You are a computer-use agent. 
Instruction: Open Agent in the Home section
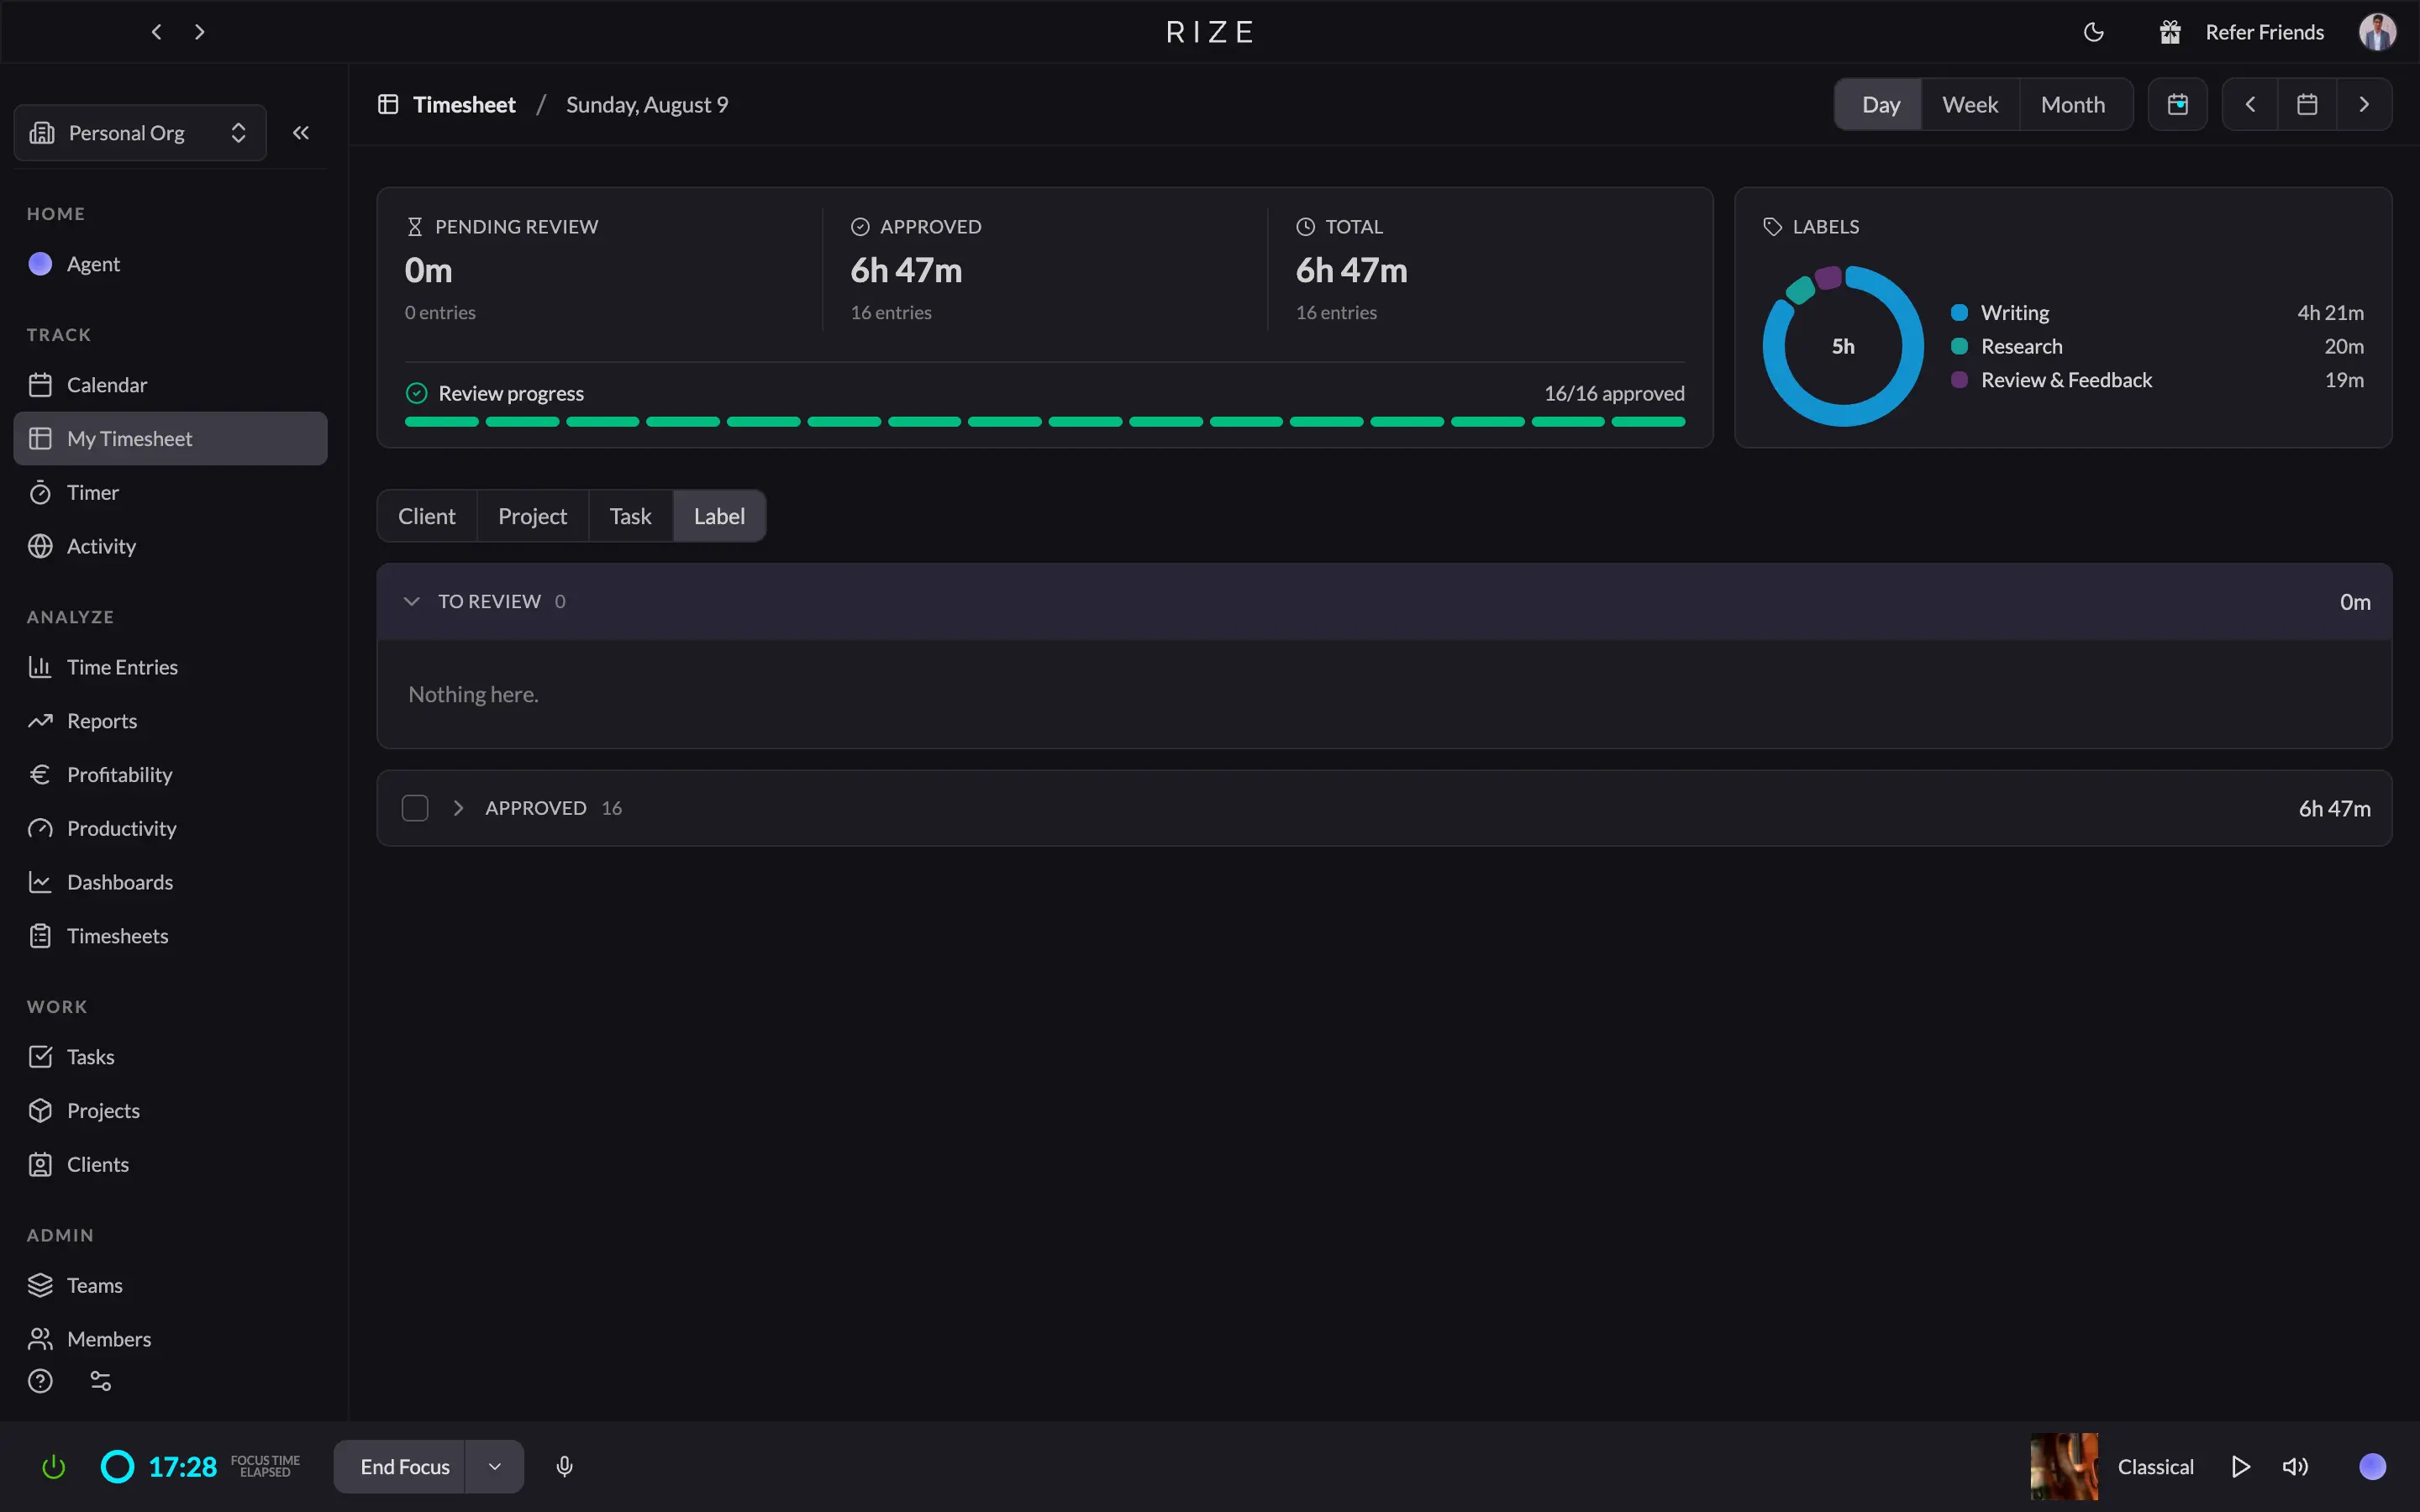pos(170,264)
